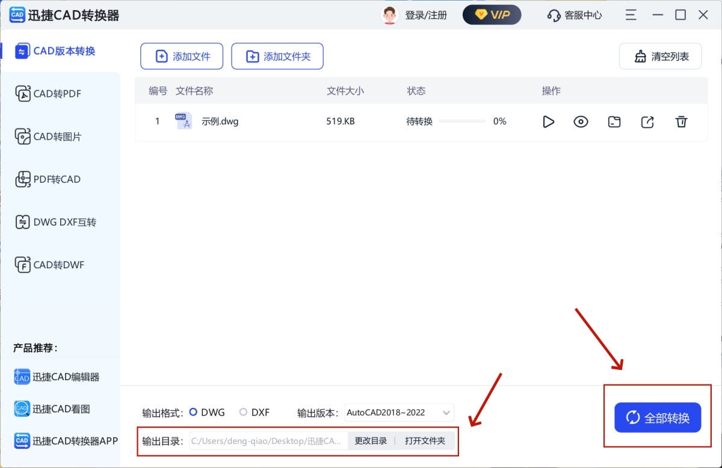Screen dimensions: 722x468
Task: Open 迅捷CAD看图 product recommendation
Action: (52, 409)
